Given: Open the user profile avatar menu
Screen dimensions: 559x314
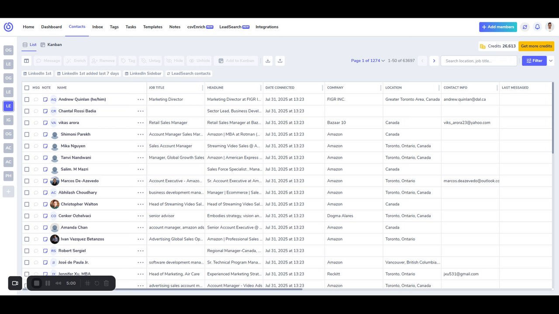Looking at the screenshot, I should point(550,27).
